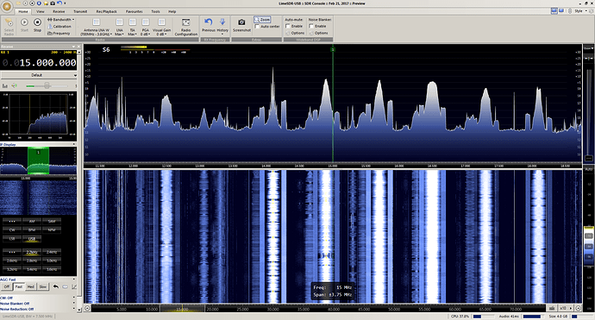Open TIA Max dropdown
The width and height of the screenshot is (595, 320).
(132, 26)
